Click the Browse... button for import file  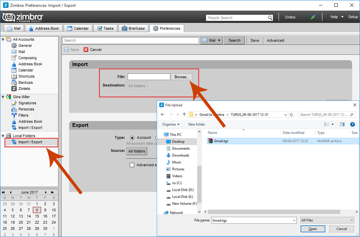[181, 77]
